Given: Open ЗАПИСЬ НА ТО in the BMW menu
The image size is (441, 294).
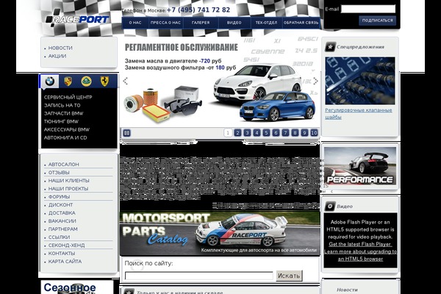Looking at the screenshot, I should pyautogui.click(x=62, y=105).
